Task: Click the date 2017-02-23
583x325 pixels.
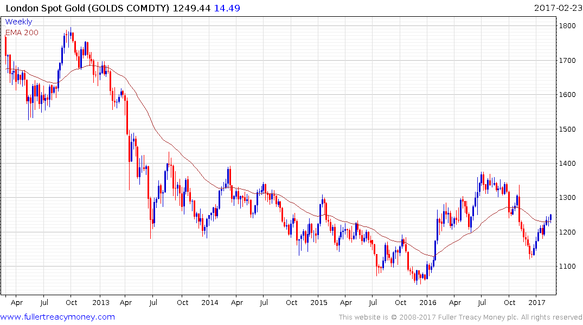Action: click(x=558, y=8)
